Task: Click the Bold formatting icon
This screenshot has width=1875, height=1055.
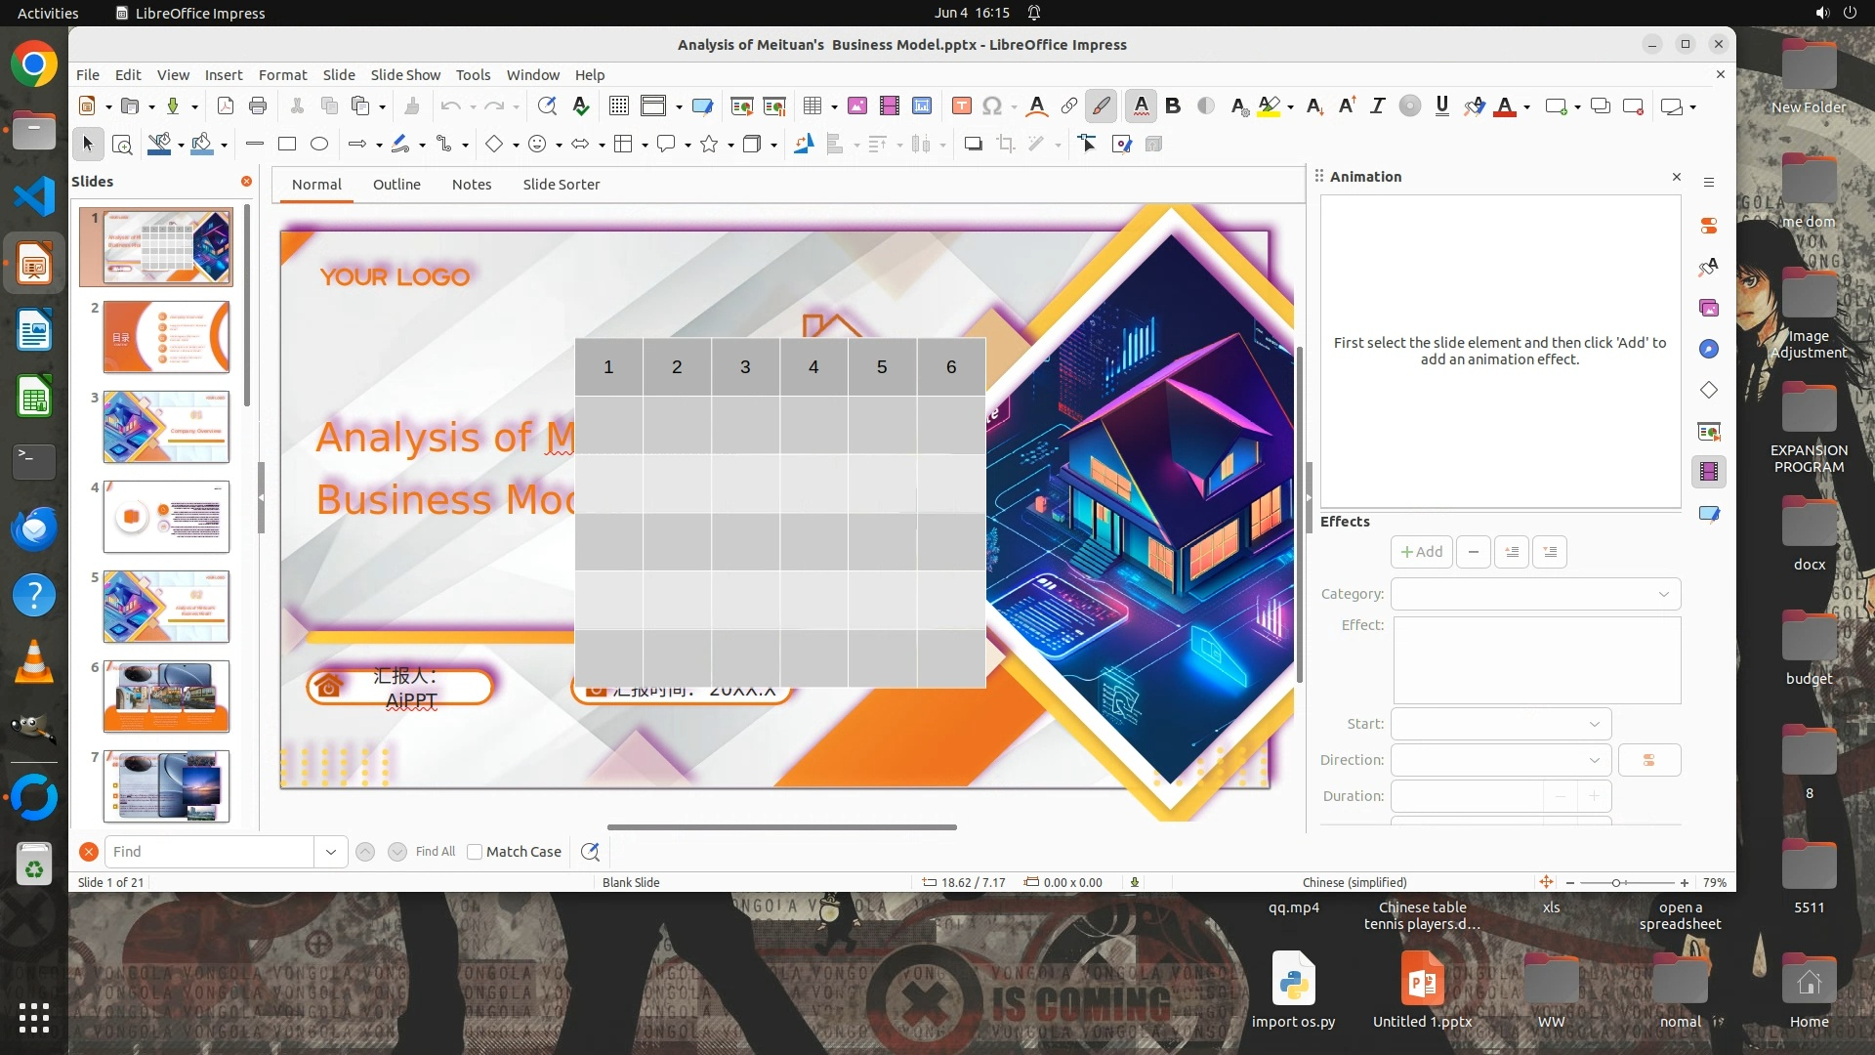Action: pos(1173,106)
